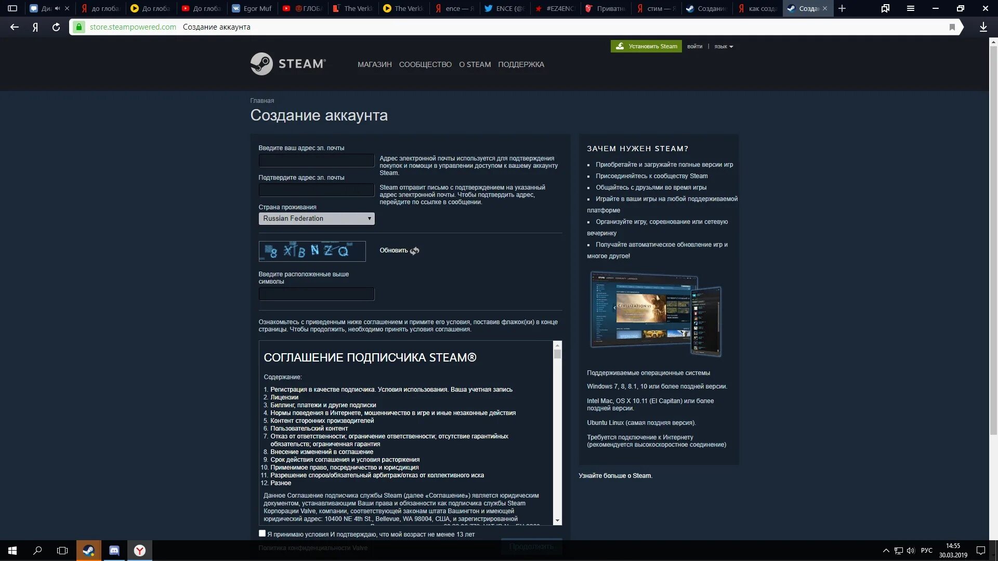Open the МАГАЗИН menu

pos(374,64)
